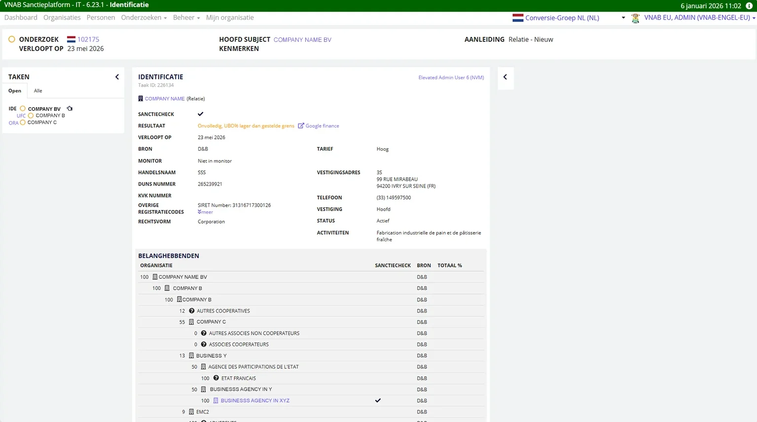Select COMPANY BV task in Taken list
This screenshot has height=422, width=757.
click(44, 109)
